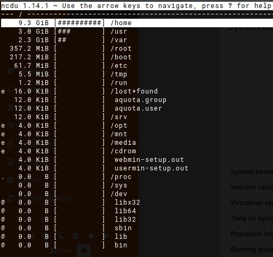Click the webmin-setup.out file
Viewport: 273px width, 257px height.
tap(149, 160)
